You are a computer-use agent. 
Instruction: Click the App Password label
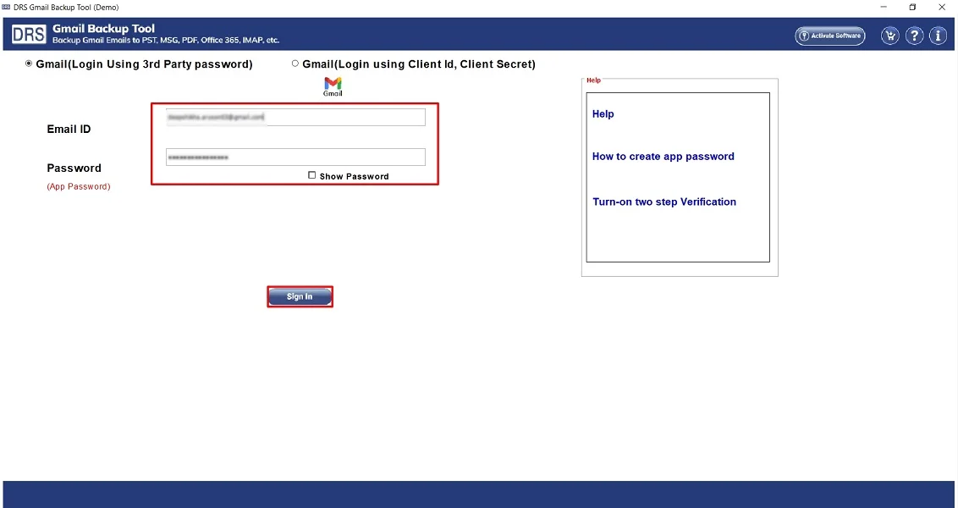click(x=78, y=186)
